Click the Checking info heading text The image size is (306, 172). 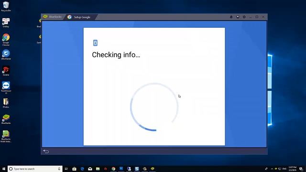pos(116,55)
